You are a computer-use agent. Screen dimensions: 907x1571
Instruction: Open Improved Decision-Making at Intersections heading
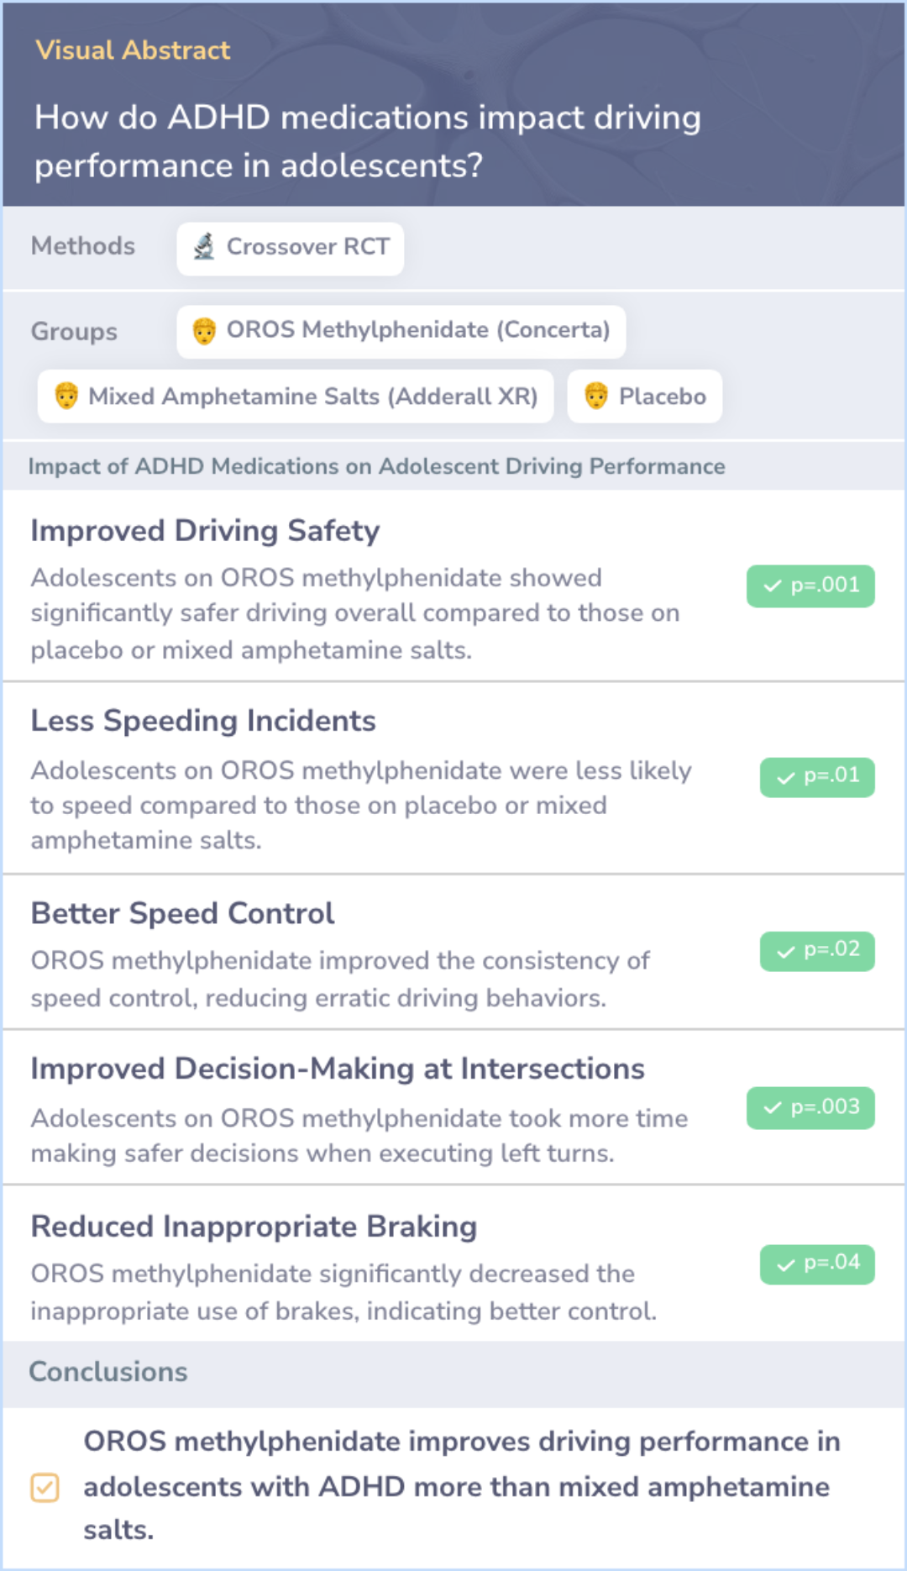(x=338, y=1069)
